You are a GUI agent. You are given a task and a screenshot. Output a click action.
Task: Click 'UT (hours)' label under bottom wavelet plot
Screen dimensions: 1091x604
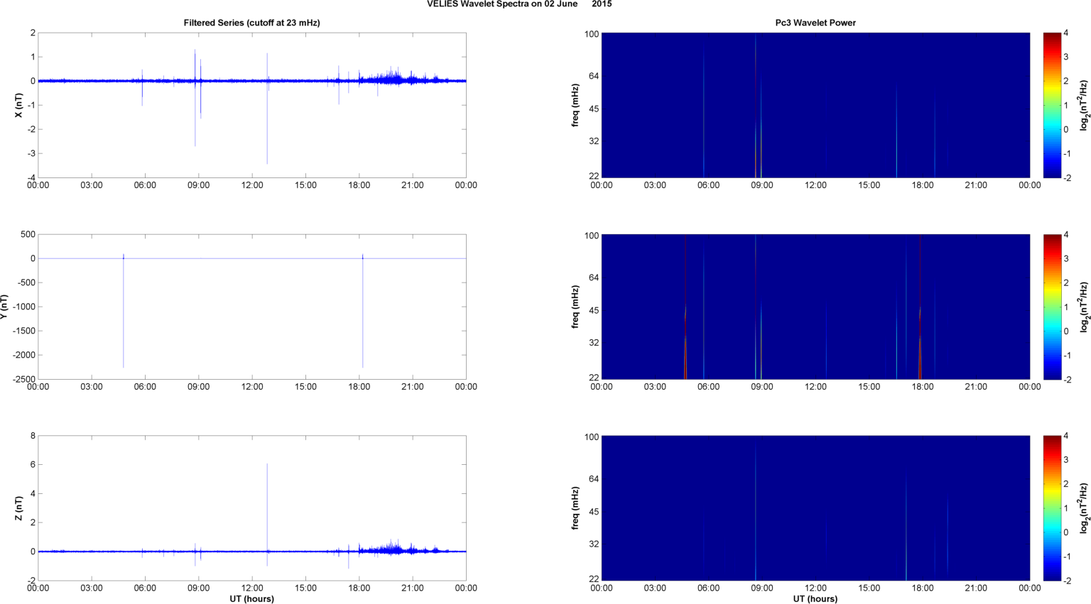(x=815, y=598)
